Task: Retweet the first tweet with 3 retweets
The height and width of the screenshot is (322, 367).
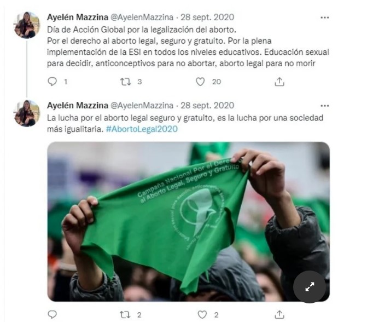Action: point(125,82)
